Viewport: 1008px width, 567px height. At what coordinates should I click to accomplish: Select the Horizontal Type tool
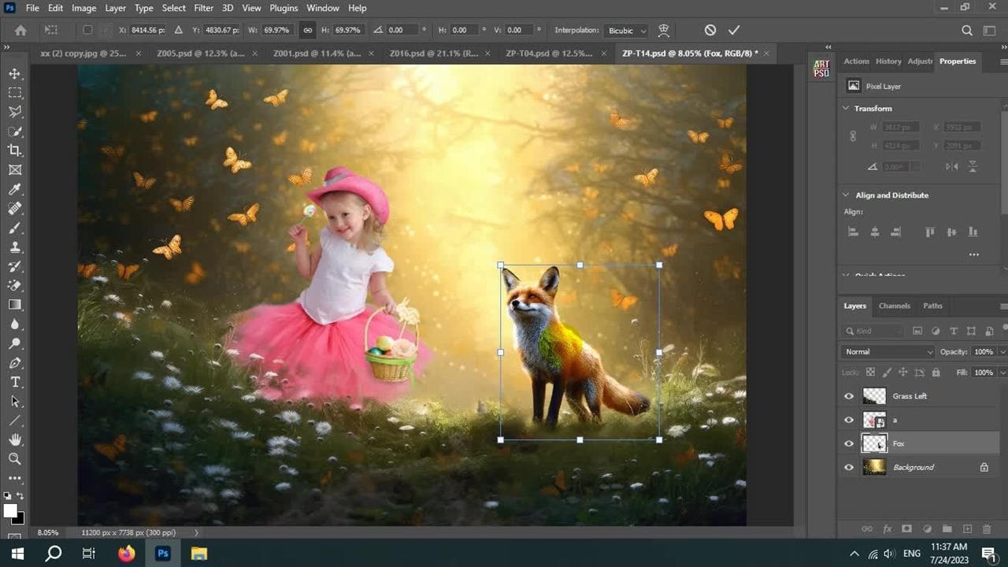(15, 382)
